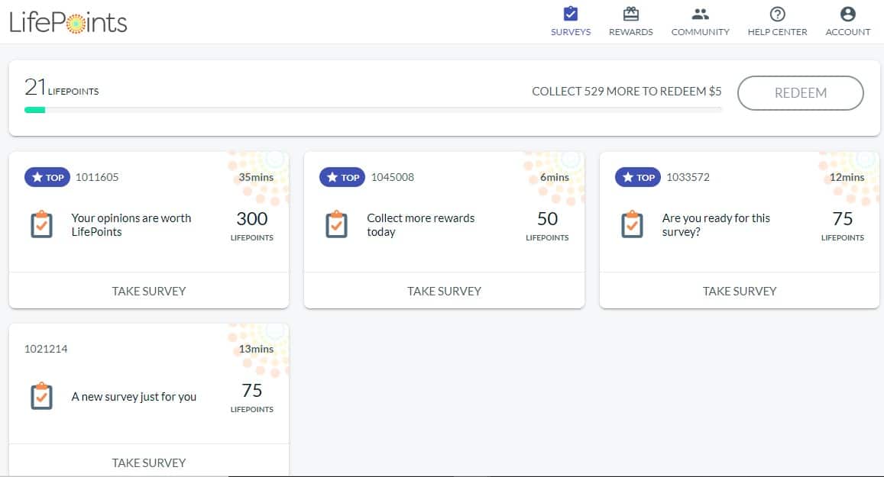
Task: Click the Help Center question mark icon
Action: click(777, 13)
